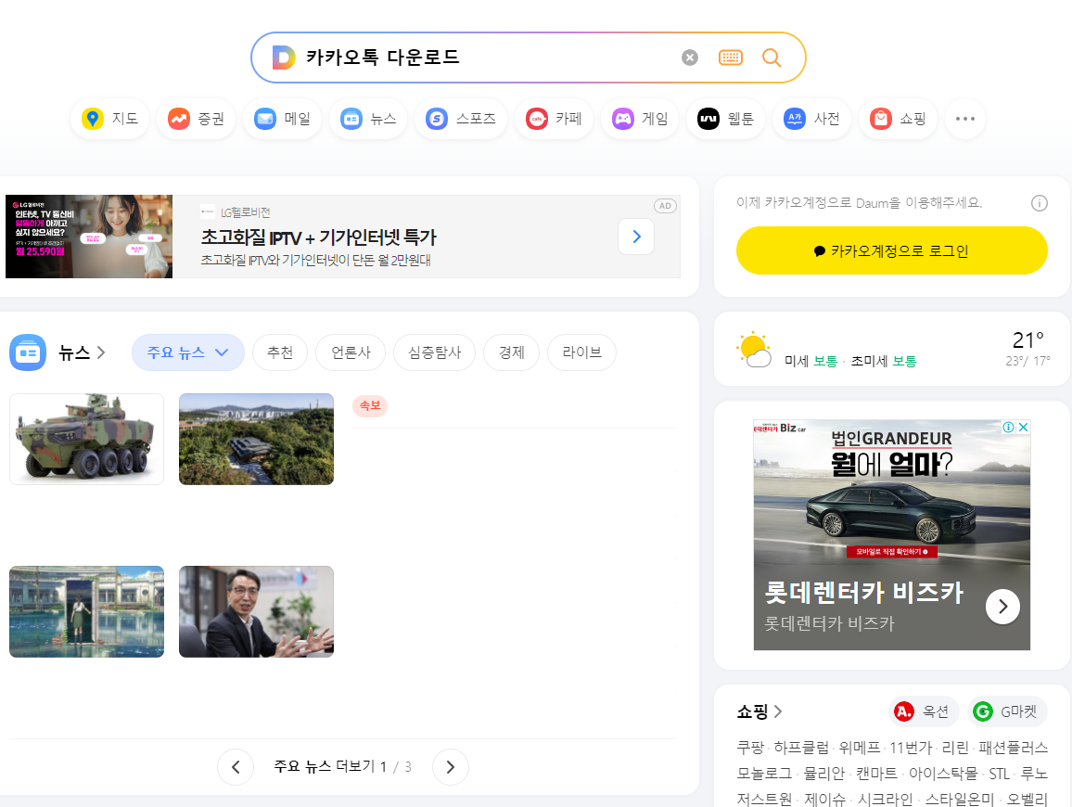The width and height of the screenshot is (1072, 807).
Task: Open weather via sun-cloud icon
Action: [x=753, y=350]
